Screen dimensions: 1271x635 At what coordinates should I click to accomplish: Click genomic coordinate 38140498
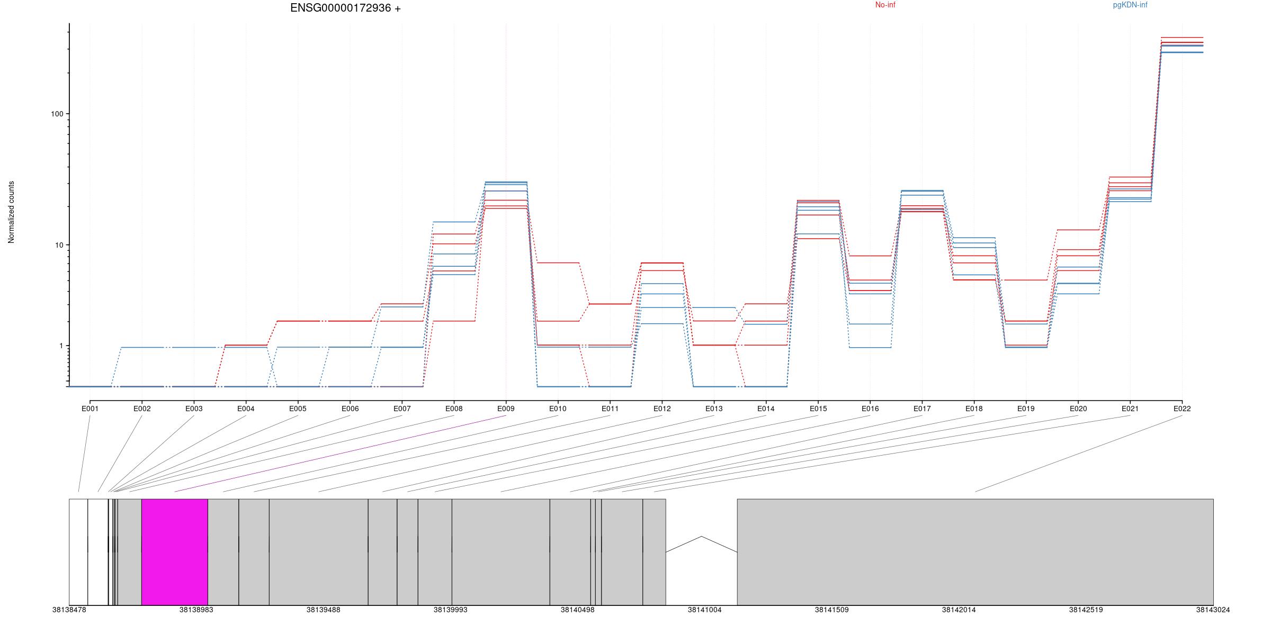coord(578,610)
